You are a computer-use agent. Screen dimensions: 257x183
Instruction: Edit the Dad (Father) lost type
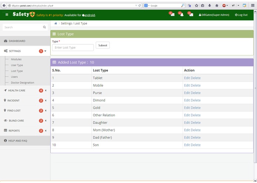pyautogui.click(x=187, y=137)
